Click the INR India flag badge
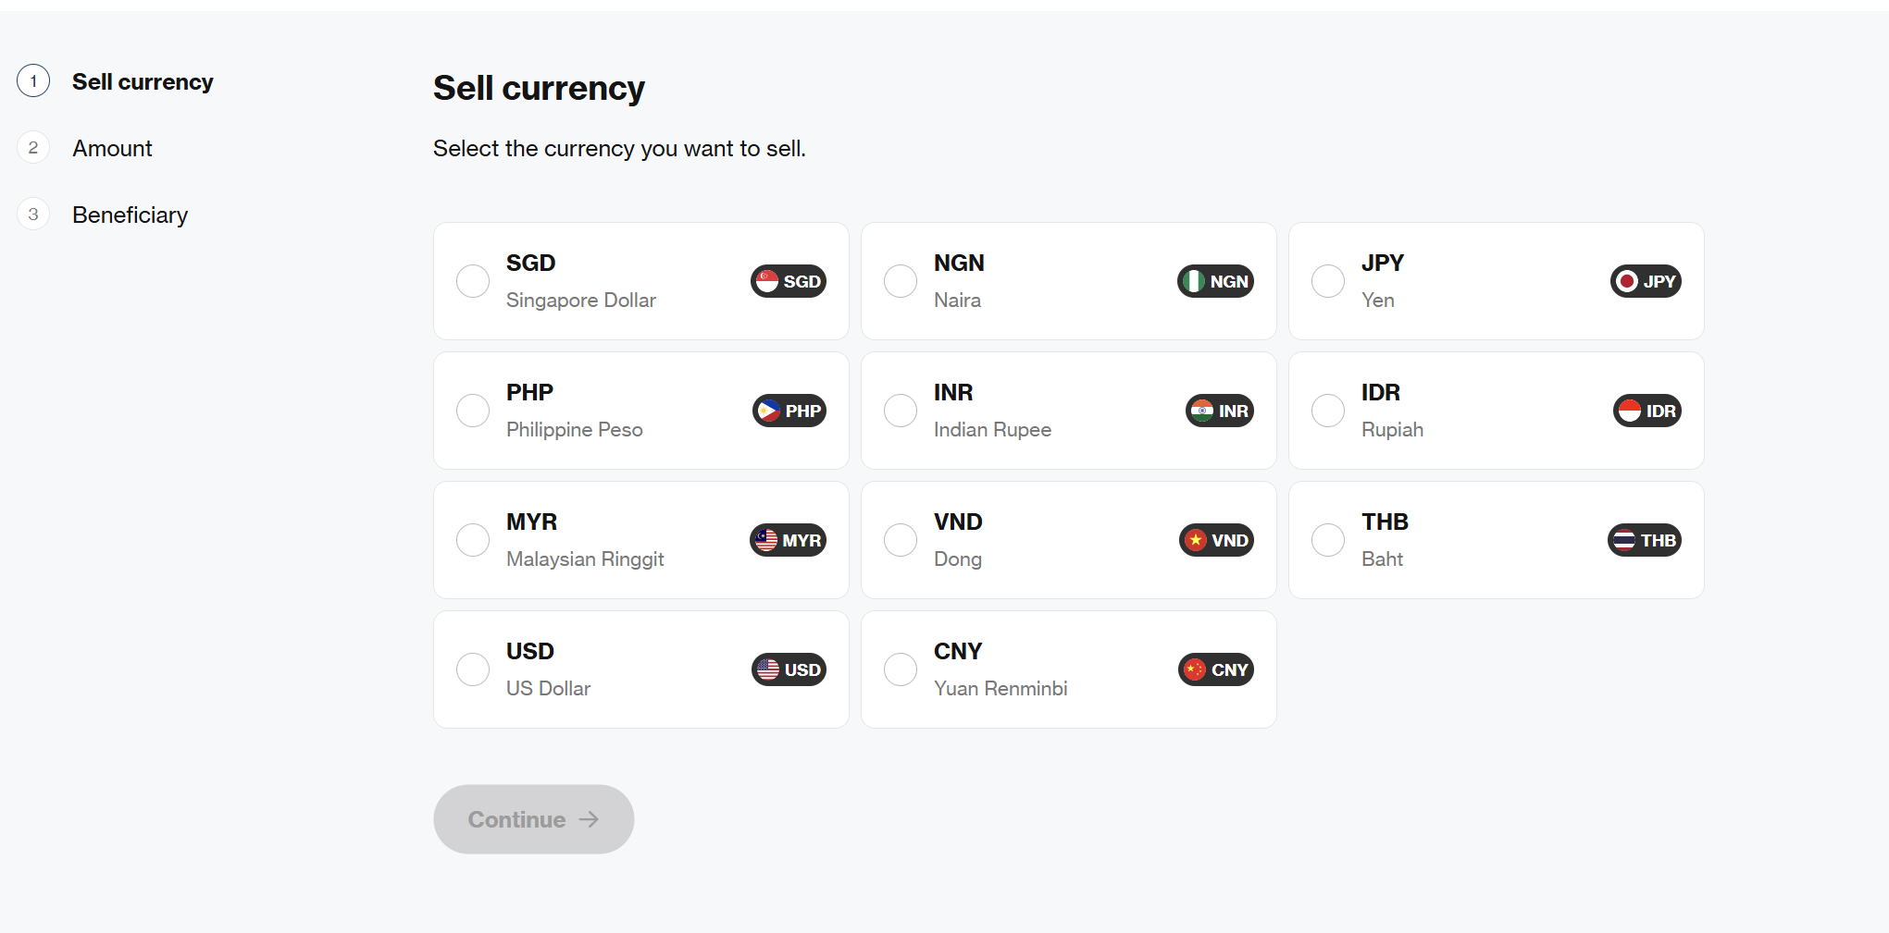Image resolution: width=1889 pixels, height=933 pixels. (1219, 411)
